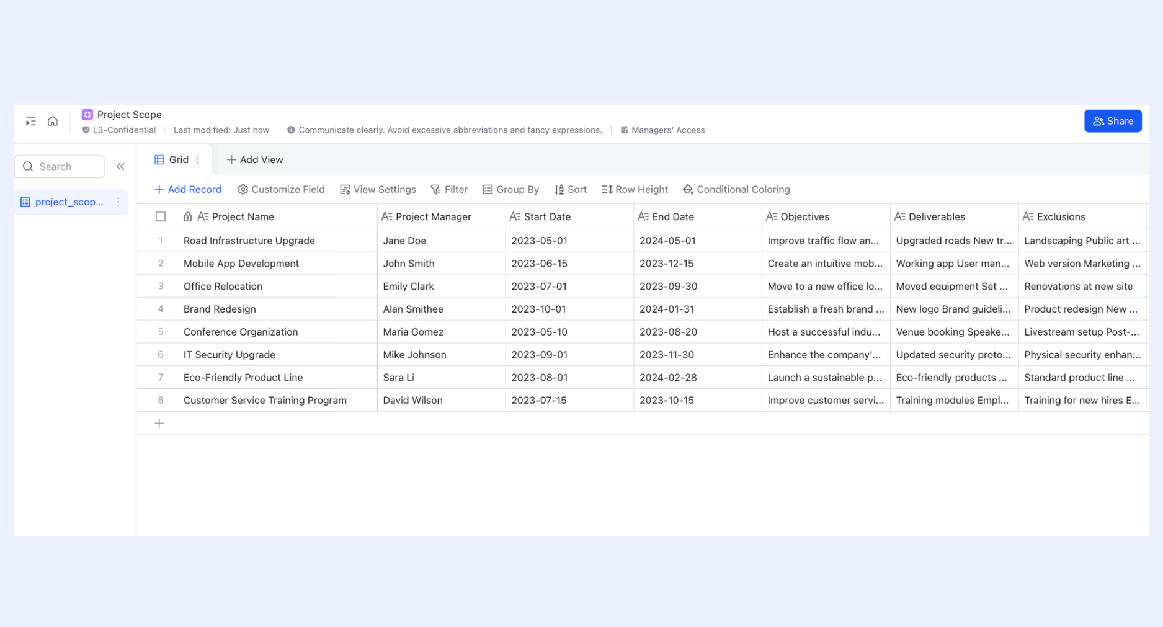Tick the select-all records checkbox
The width and height of the screenshot is (1163, 627).
point(161,216)
